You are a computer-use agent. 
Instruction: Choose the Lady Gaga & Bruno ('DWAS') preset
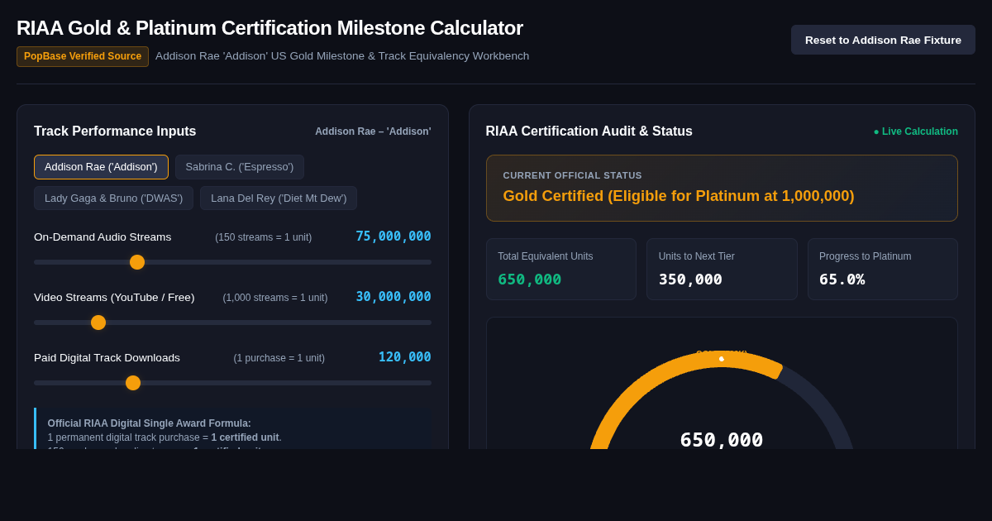[113, 198]
